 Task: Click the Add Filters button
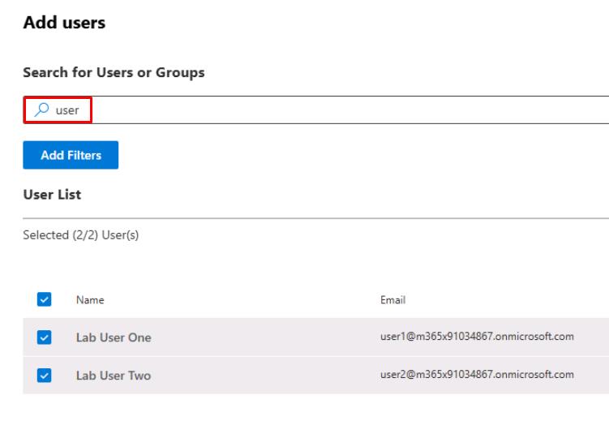tap(71, 155)
